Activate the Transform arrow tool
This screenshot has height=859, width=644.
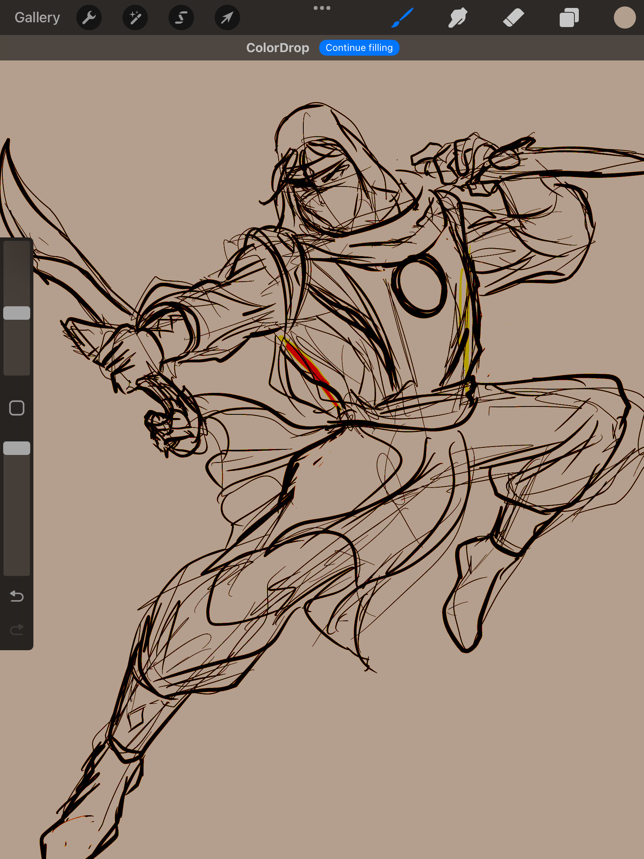coord(227,17)
